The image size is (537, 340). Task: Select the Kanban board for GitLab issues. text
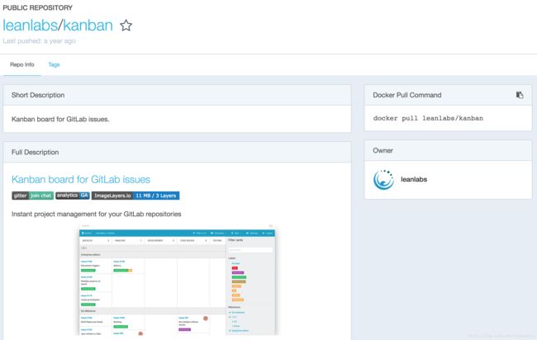point(60,120)
